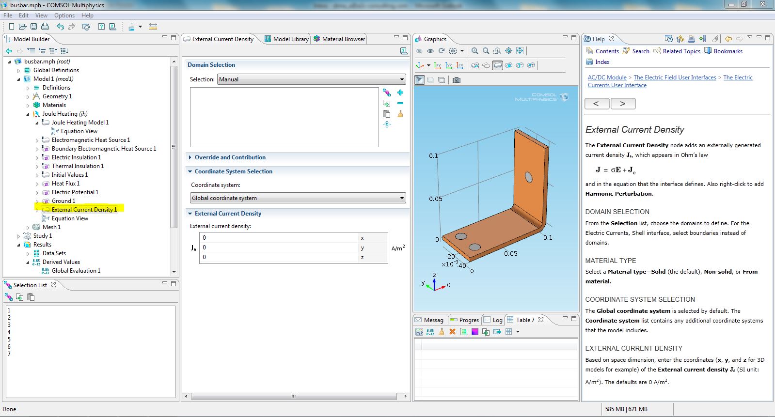Paste selection clipboard icon
Viewport: 775px width, 417px height.
click(x=386, y=114)
